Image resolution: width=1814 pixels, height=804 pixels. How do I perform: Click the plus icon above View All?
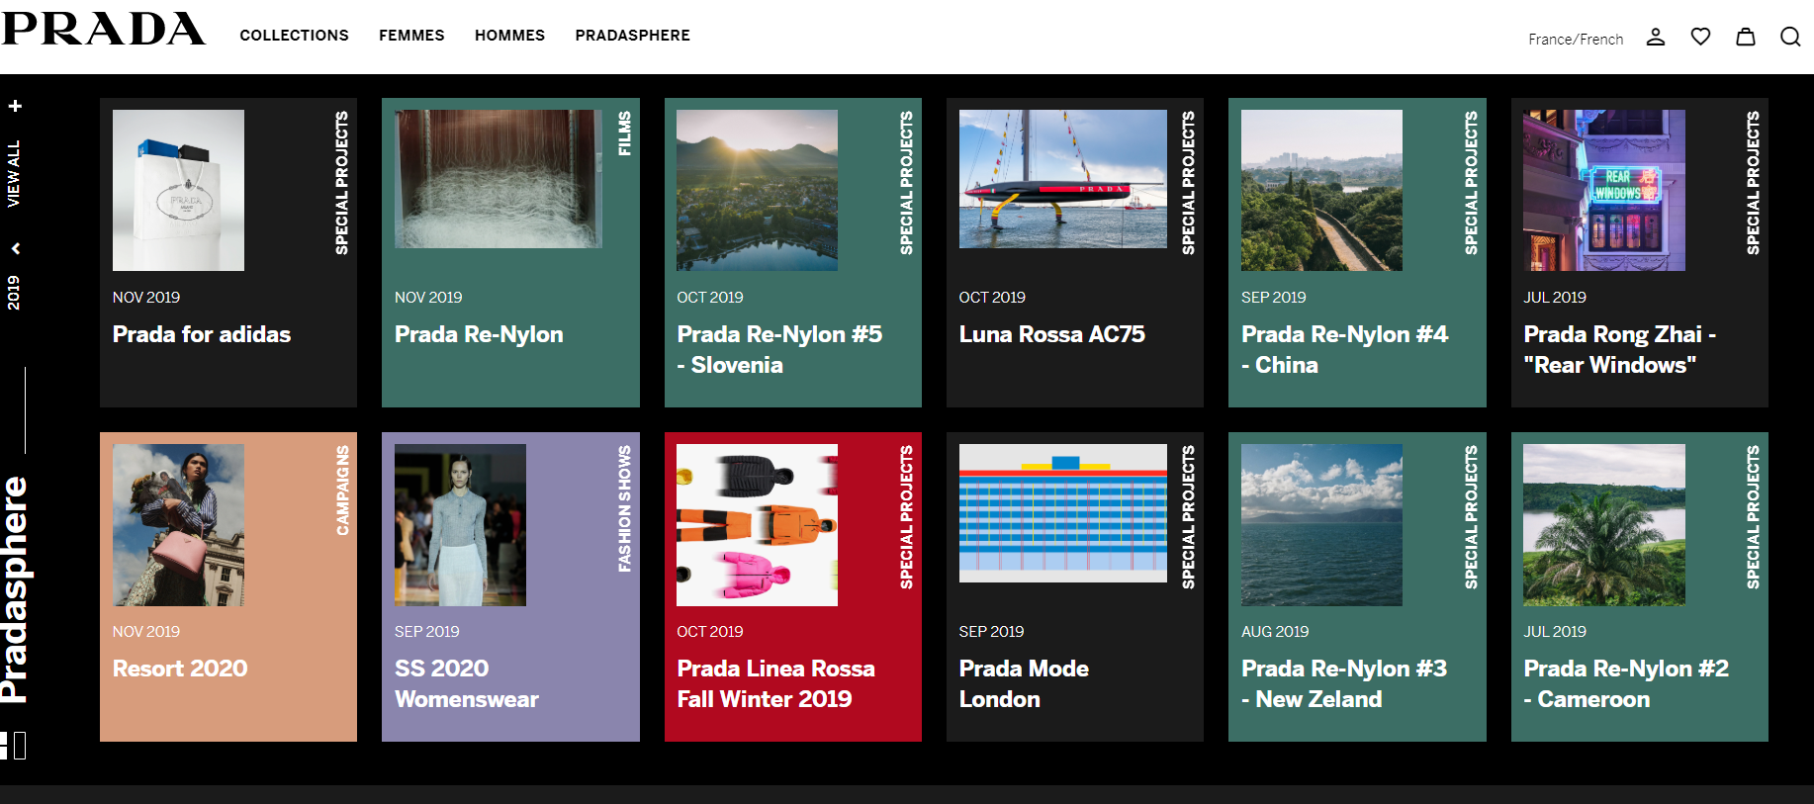coord(15,106)
